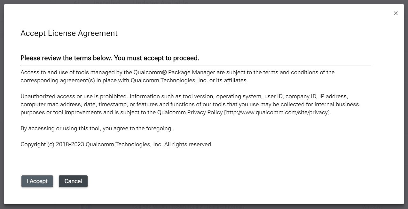Screen dimensions: 408x209
Task: Click the Cancel button
Action: (73, 181)
